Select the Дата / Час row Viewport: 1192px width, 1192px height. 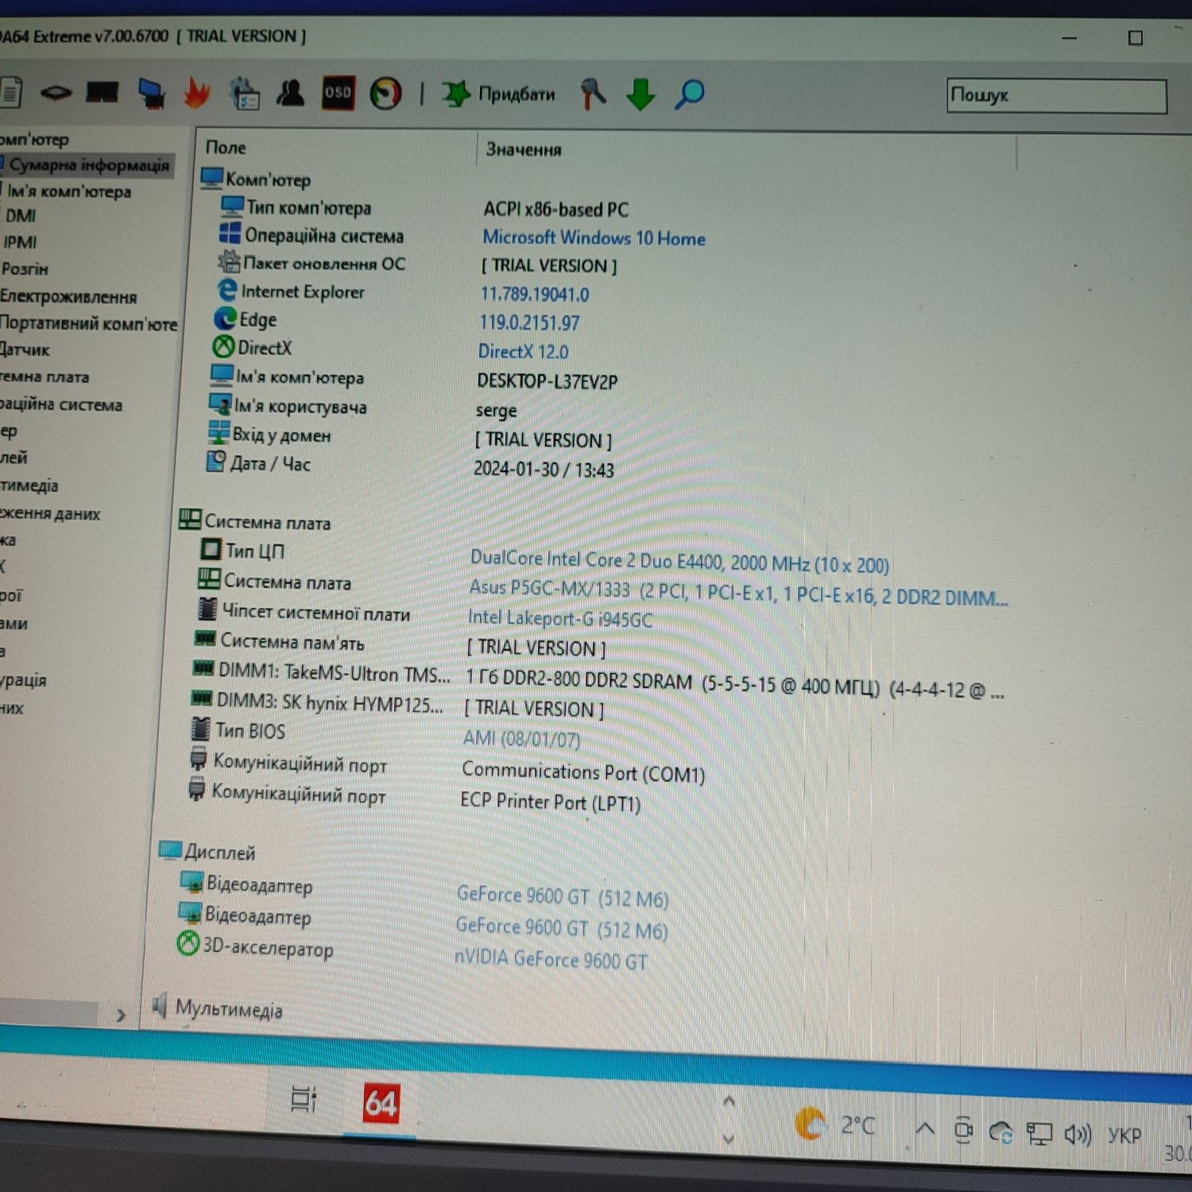click(270, 464)
